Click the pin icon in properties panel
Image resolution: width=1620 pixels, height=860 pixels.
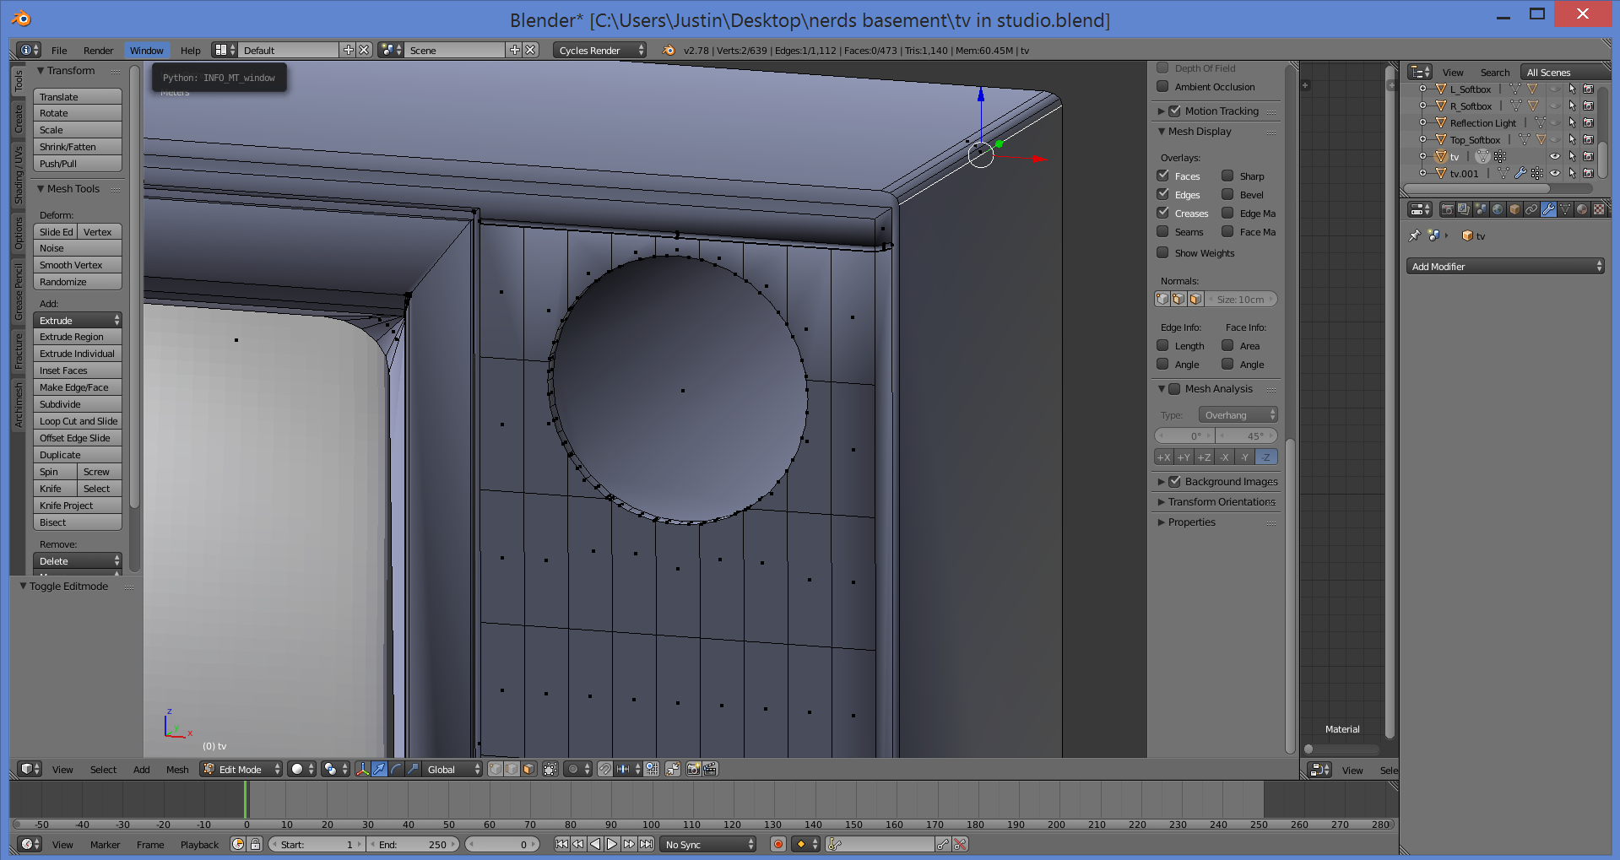1415,235
